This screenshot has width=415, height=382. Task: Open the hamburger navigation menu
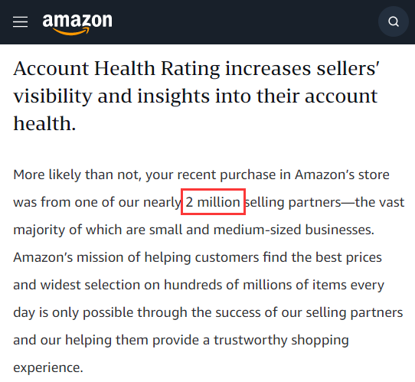pyautogui.click(x=21, y=21)
